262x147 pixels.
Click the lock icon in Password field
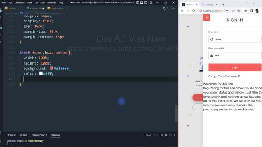click(x=212, y=56)
